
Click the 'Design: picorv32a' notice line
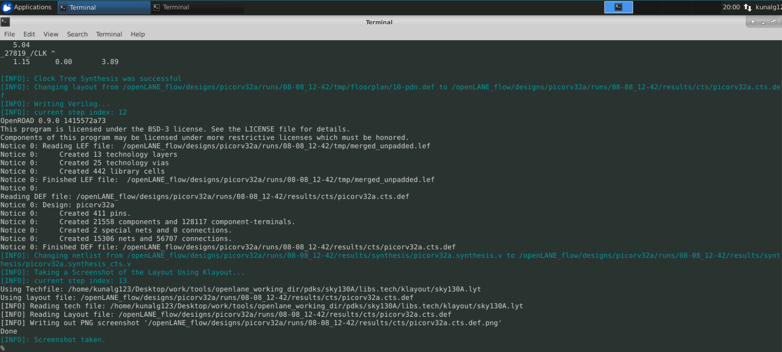pyautogui.click(x=57, y=205)
